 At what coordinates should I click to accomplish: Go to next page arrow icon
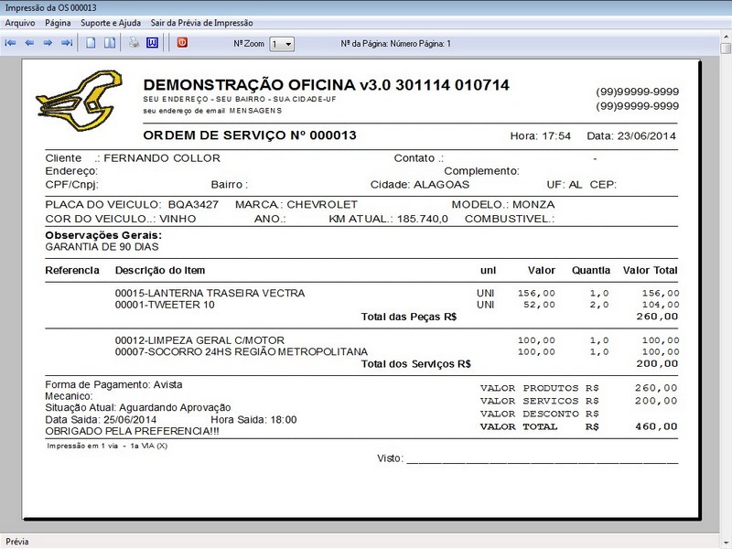[48, 43]
